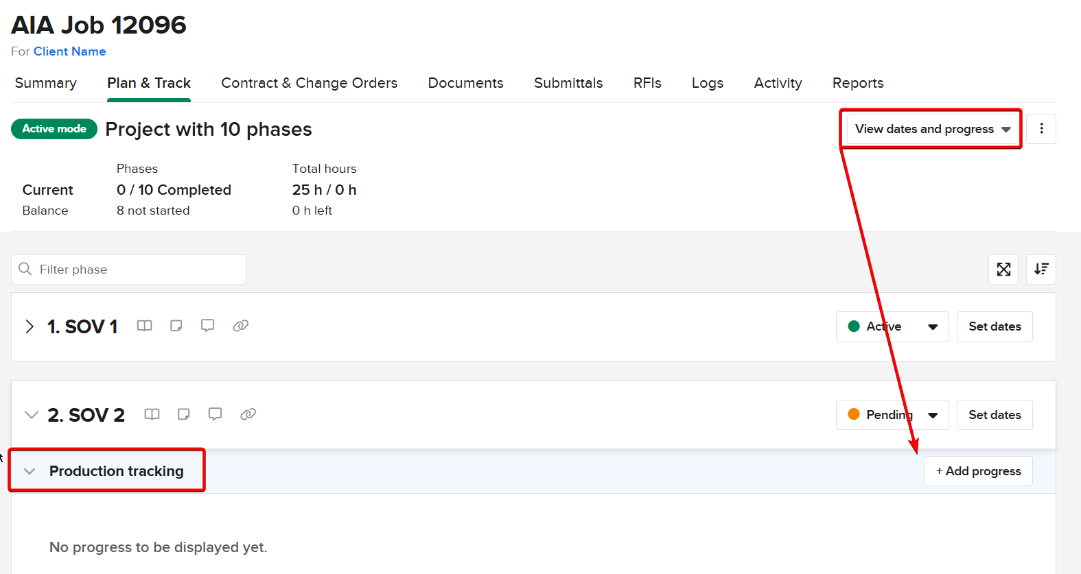Open the Pending status dropdown for SOV 2
1081x574 pixels.
(x=892, y=415)
